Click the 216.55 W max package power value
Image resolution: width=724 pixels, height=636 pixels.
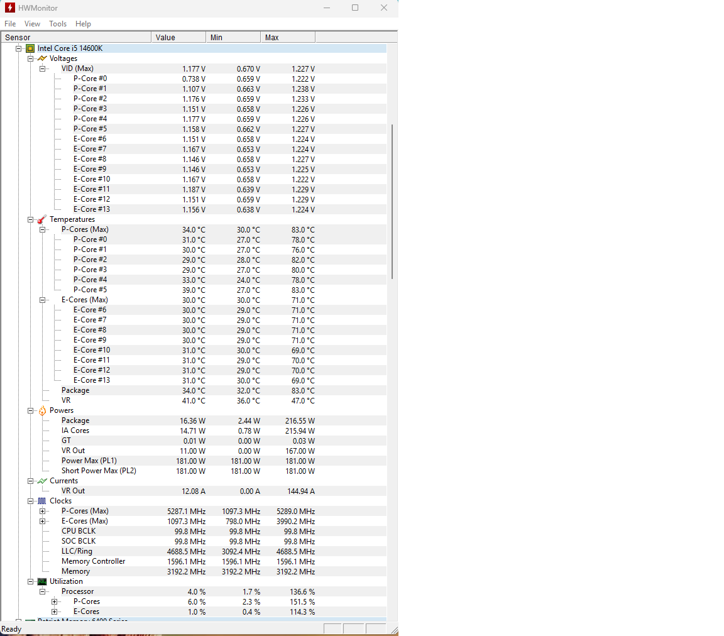(x=300, y=421)
